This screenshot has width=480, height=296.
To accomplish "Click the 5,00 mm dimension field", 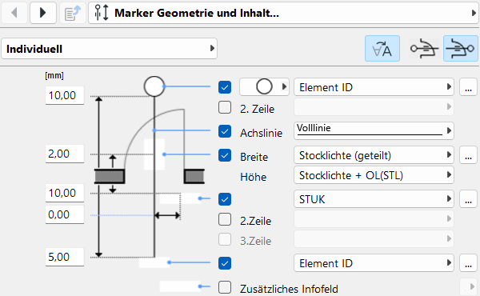I will point(65,257).
